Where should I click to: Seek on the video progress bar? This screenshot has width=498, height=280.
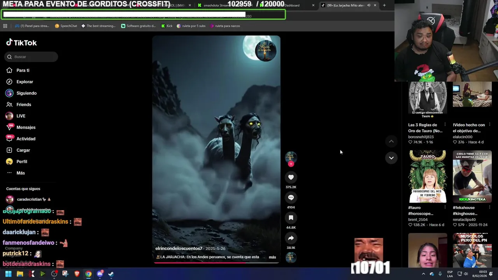[216, 262]
